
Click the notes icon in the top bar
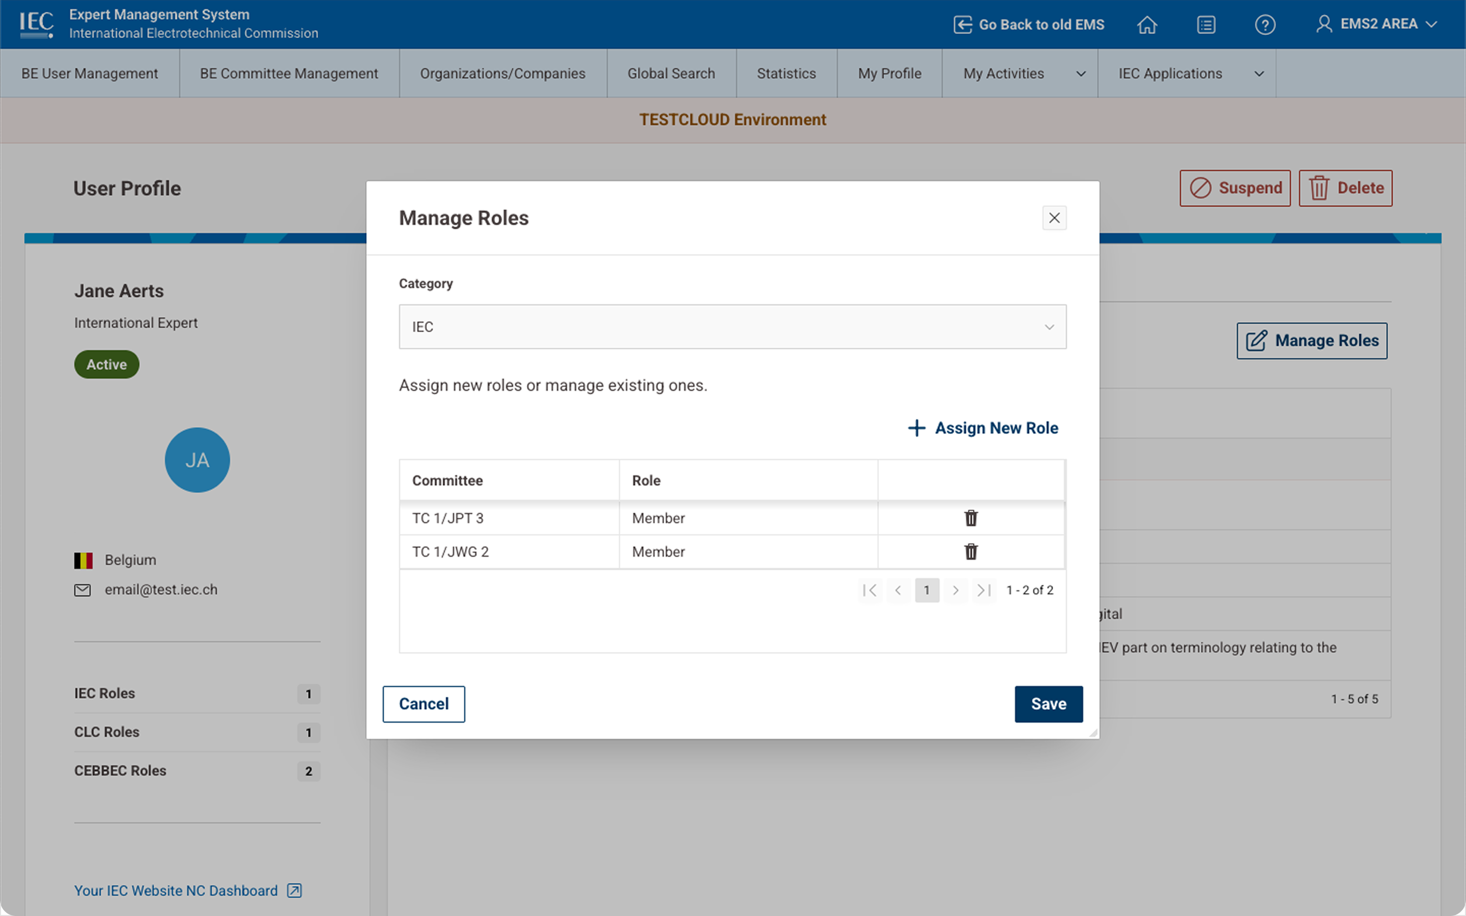tap(1206, 25)
